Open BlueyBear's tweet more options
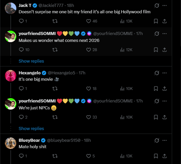 coord(165,140)
